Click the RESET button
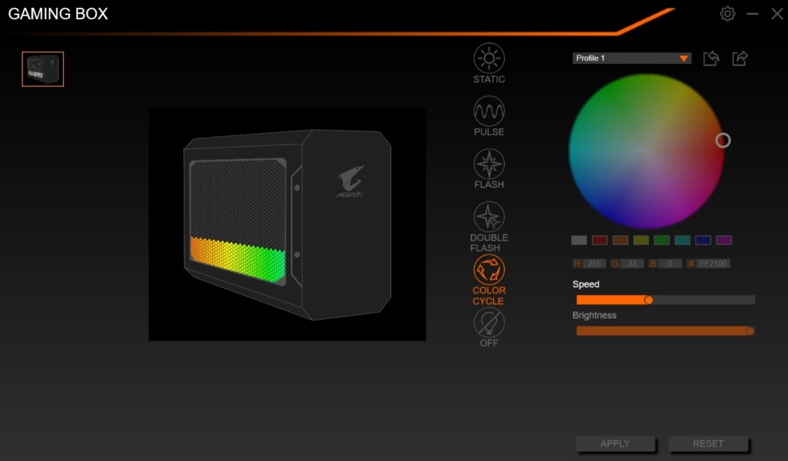This screenshot has width=788, height=461. (708, 443)
